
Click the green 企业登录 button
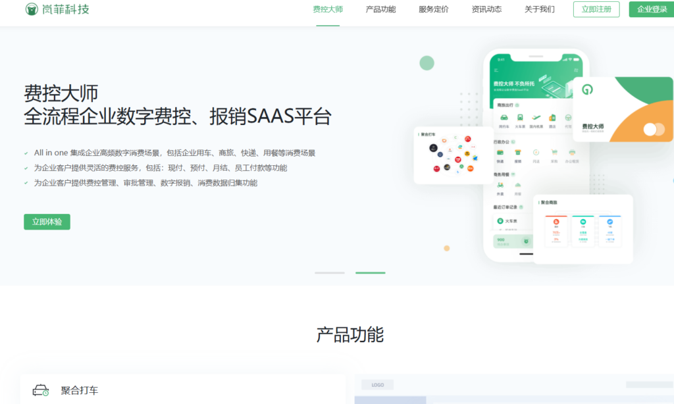[652, 9]
